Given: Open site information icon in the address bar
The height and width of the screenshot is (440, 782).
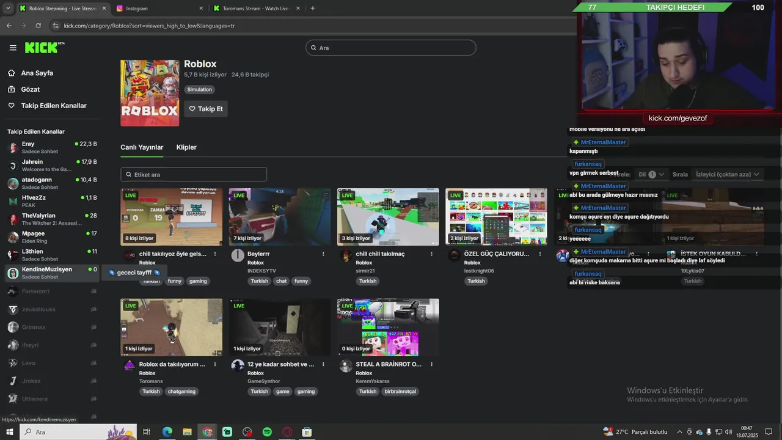Looking at the screenshot, I should 56,26.
